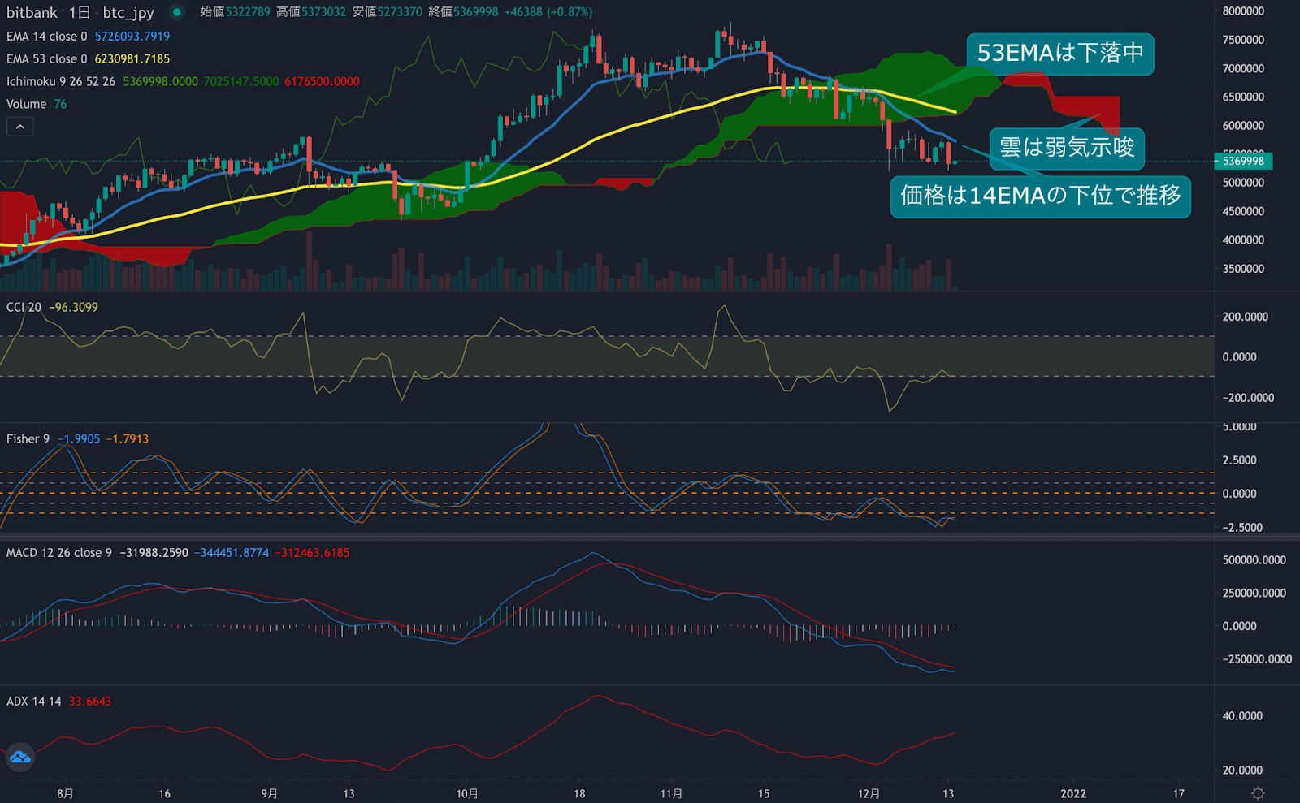Click the 2022 label on the time axis

(x=1072, y=793)
